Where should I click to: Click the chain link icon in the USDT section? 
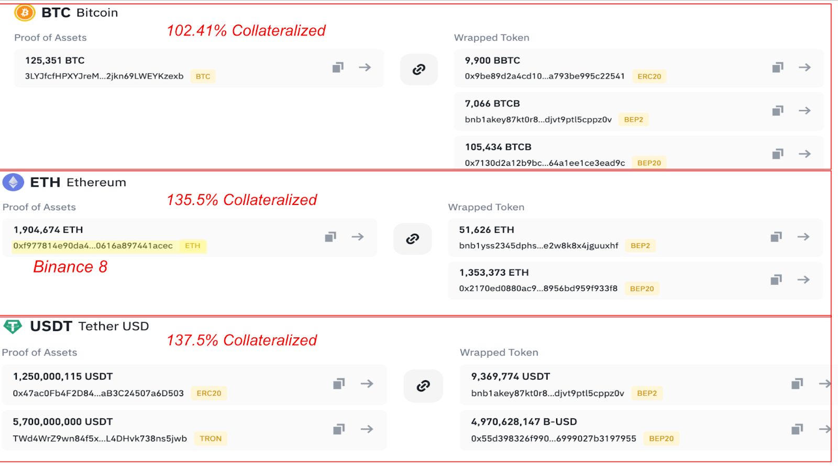coord(423,385)
